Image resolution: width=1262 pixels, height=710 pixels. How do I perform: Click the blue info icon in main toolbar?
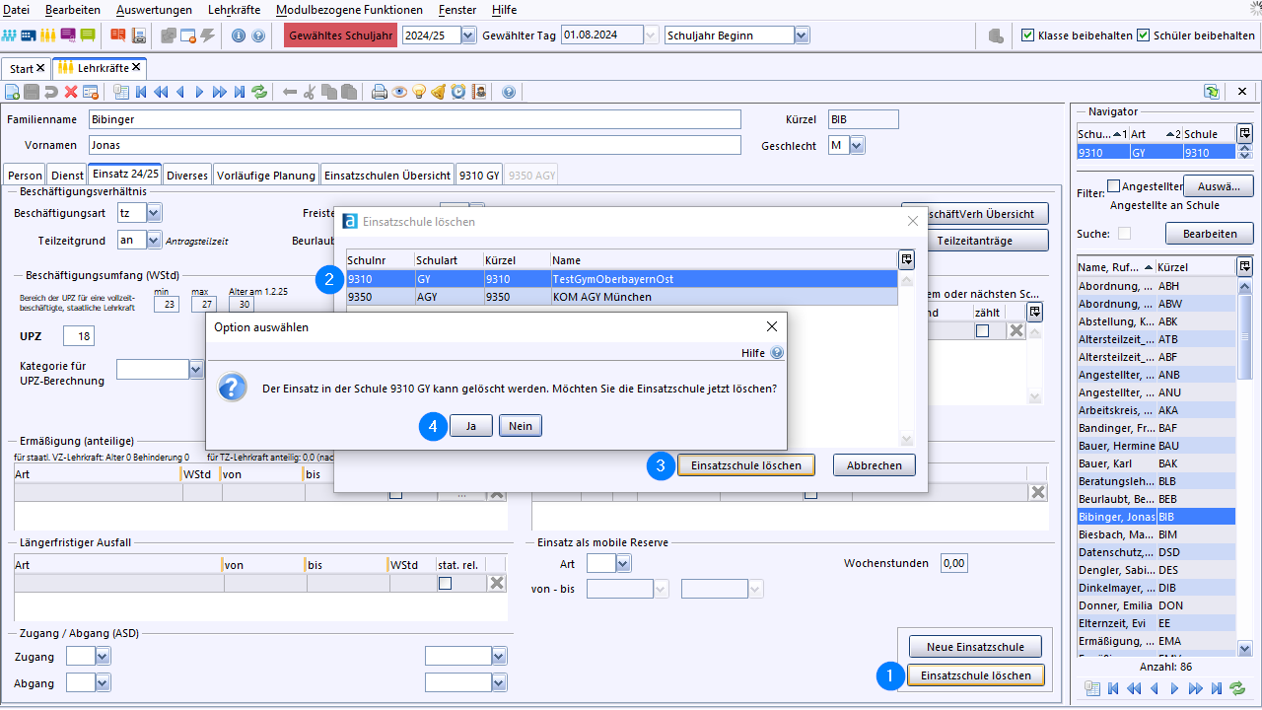[239, 35]
